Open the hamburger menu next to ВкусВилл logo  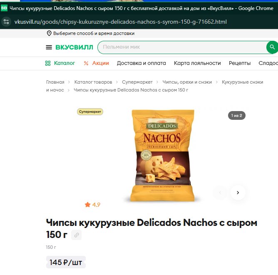point(49,47)
